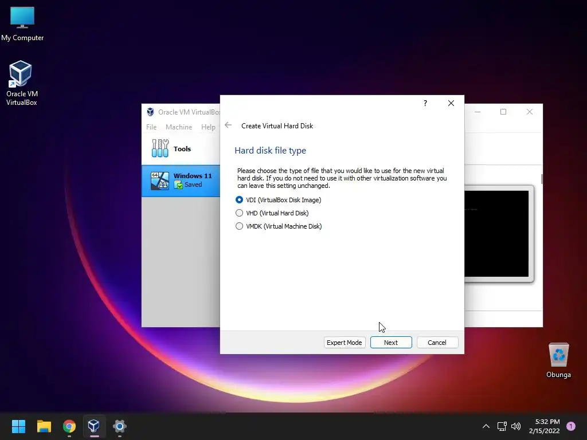587x440 pixels.
Task: Select Tools entry in VirtualBox sidebar
Action: pos(181,148)
